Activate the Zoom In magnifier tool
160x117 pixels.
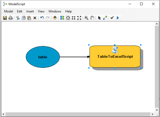86,18
